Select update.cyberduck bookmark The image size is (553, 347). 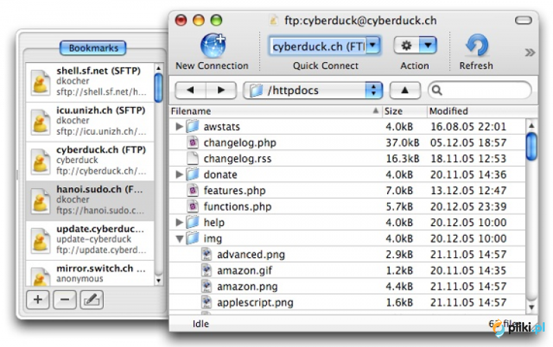click(x=90, y=240)
